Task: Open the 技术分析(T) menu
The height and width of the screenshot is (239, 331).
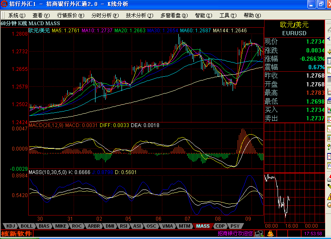Action: [x=139, y=16]
